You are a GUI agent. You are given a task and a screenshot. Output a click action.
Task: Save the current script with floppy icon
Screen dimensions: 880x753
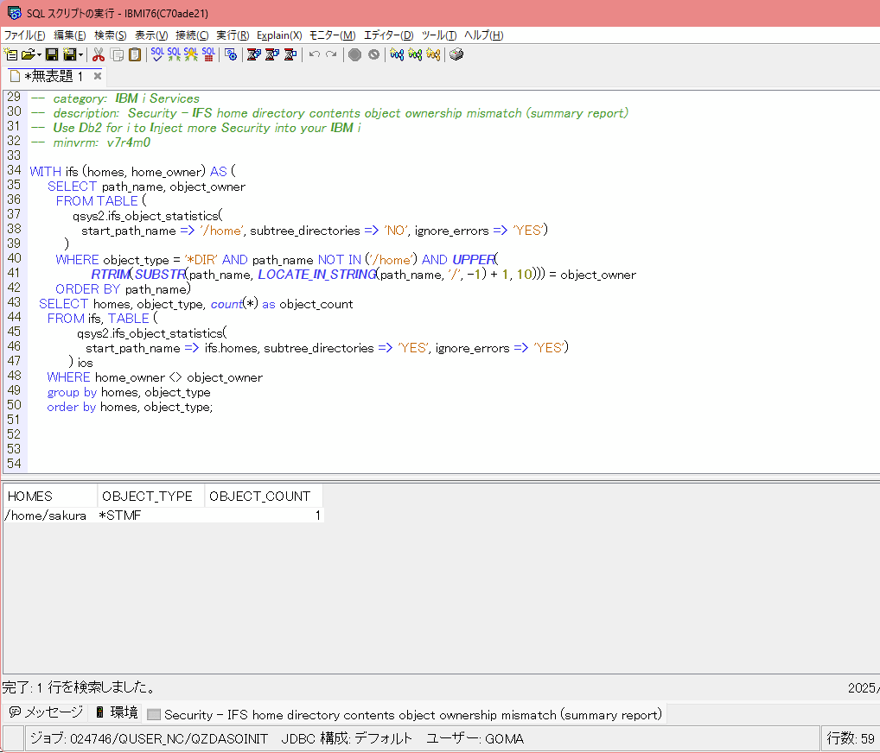(x=52, y=54)
